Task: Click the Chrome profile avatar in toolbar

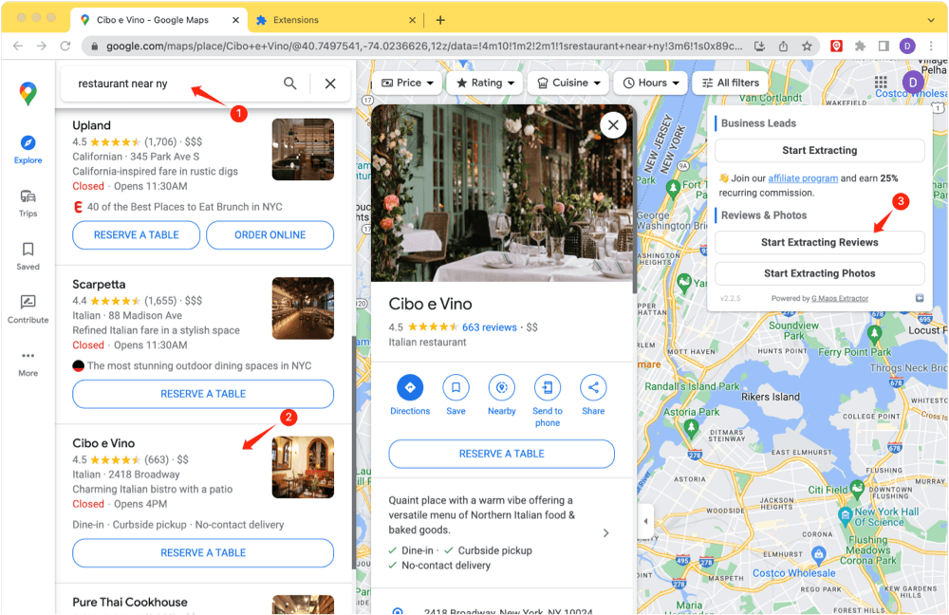Action: [907, 46]
